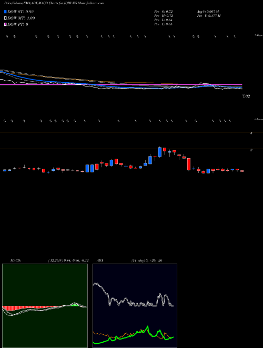
Task: Click the 'Pre V: 0.177 M' value
Action: pyautogui.click(x=209, y=16)
